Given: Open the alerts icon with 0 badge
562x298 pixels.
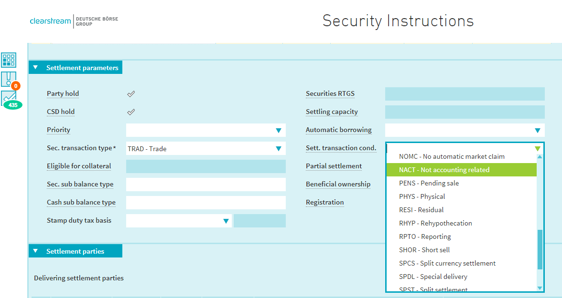Looking at the screenshot, I should [x=9, y=79].
